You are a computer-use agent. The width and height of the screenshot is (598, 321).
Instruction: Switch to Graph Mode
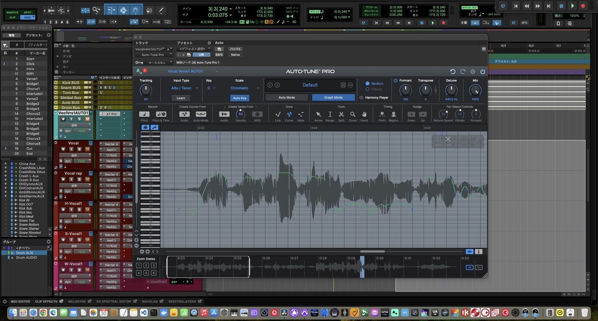(x=333, y=98)
